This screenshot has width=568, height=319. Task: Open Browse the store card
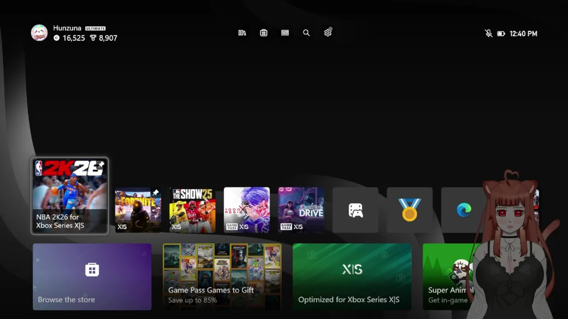click(x=92, y=277)
